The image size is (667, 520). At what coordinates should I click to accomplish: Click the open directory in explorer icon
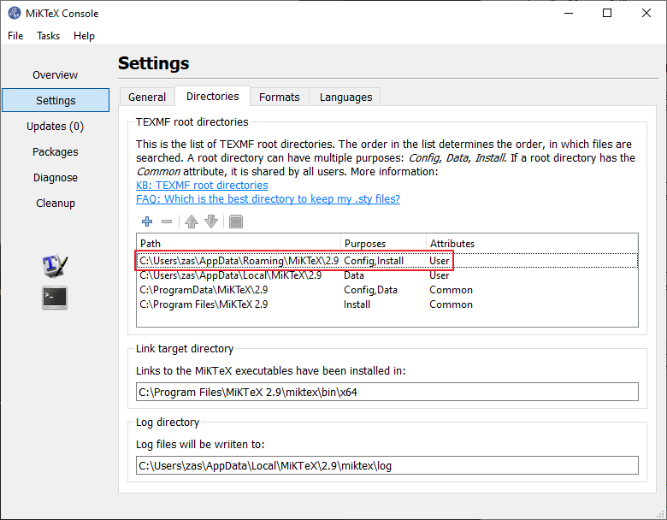(x=236, y=222)
